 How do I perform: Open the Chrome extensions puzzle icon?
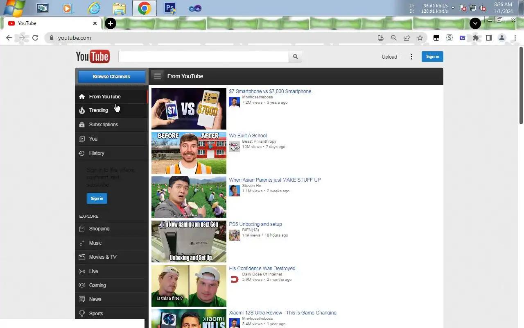click(475, 38)
